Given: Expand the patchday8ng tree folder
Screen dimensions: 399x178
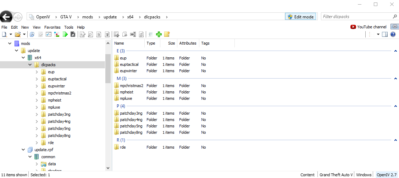Looking at the screenshot, I should [37, 136].
